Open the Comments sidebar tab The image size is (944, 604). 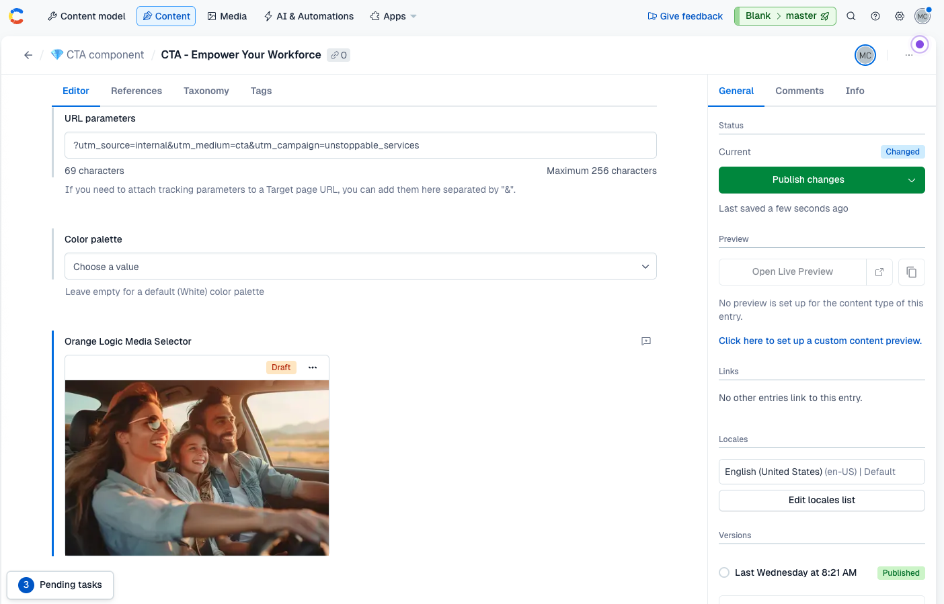point(799,91)
